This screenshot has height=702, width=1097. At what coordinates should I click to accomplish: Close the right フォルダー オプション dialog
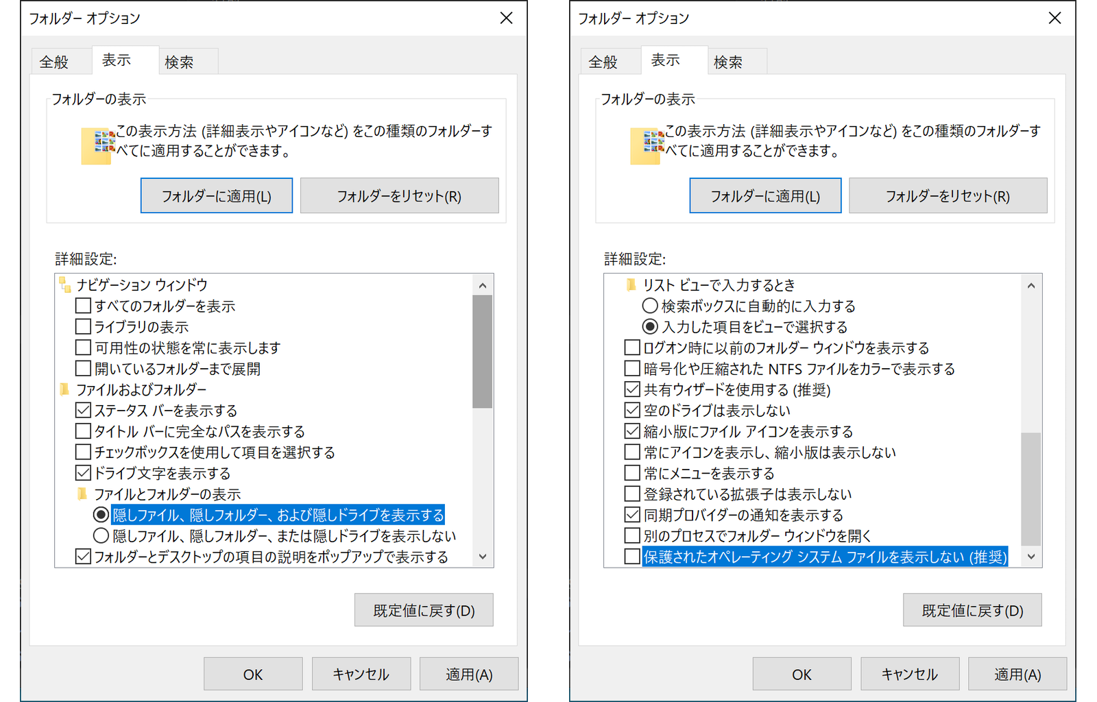click(1054, 18)
